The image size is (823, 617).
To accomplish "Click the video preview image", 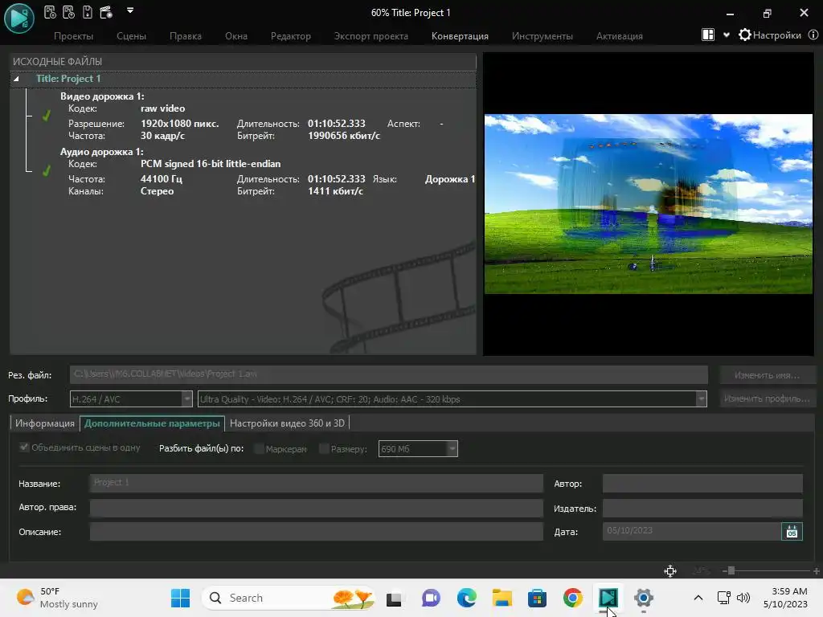I will [649, 203].
